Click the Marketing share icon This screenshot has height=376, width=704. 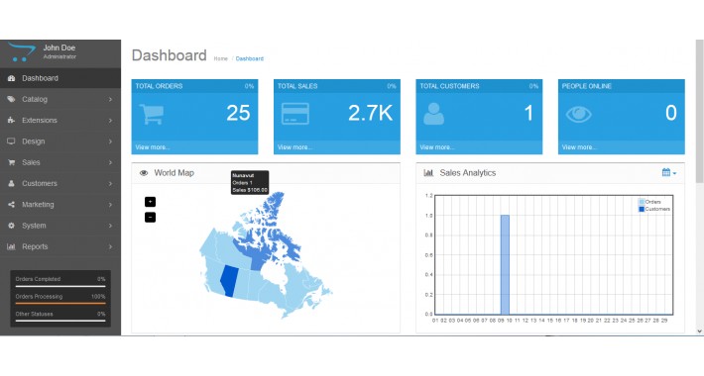click(x=11, y=205)
